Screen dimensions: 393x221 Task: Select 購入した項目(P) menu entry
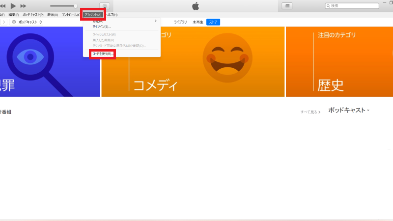(x=103, y=40)
